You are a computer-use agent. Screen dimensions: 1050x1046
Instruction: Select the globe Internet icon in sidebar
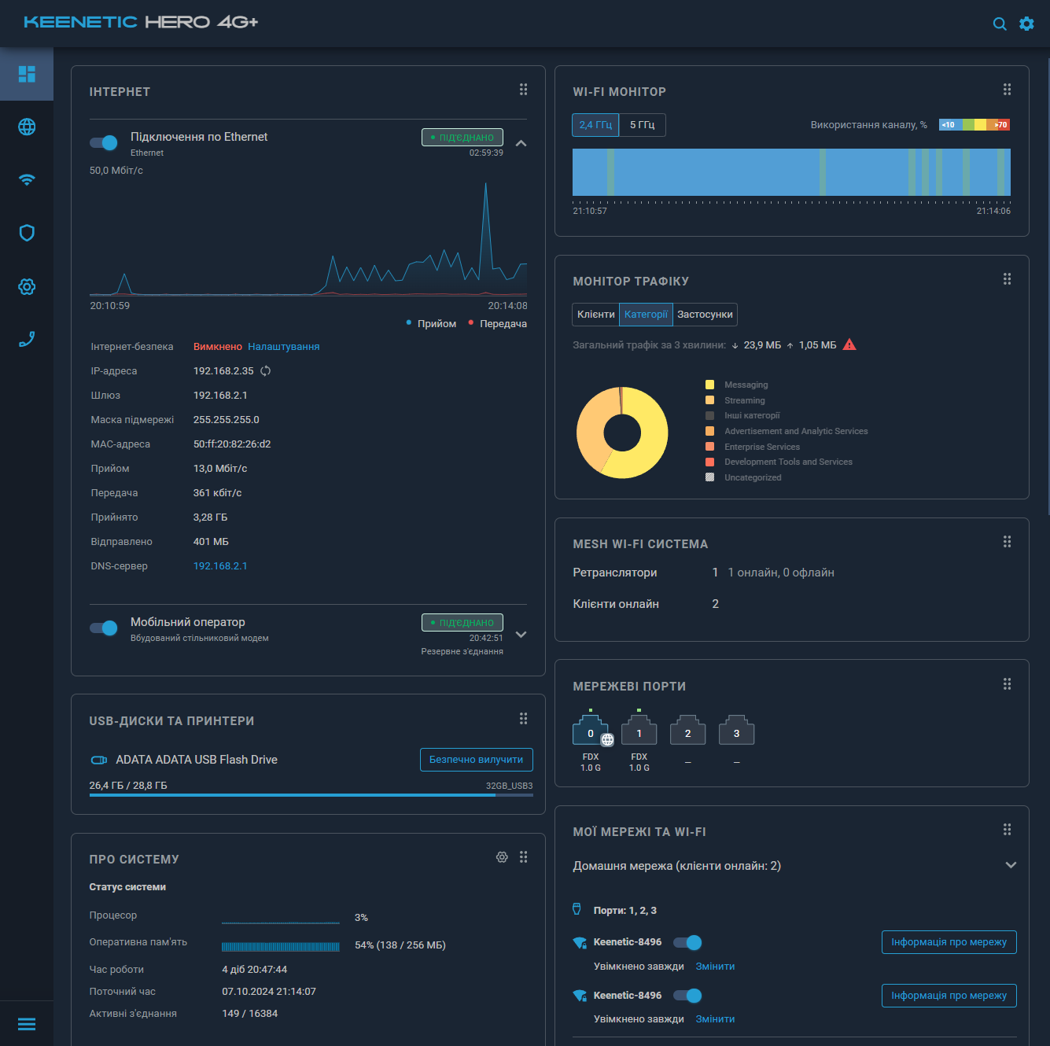tap(27, 127)
